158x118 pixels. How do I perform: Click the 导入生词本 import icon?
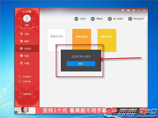tap(110, 19)
